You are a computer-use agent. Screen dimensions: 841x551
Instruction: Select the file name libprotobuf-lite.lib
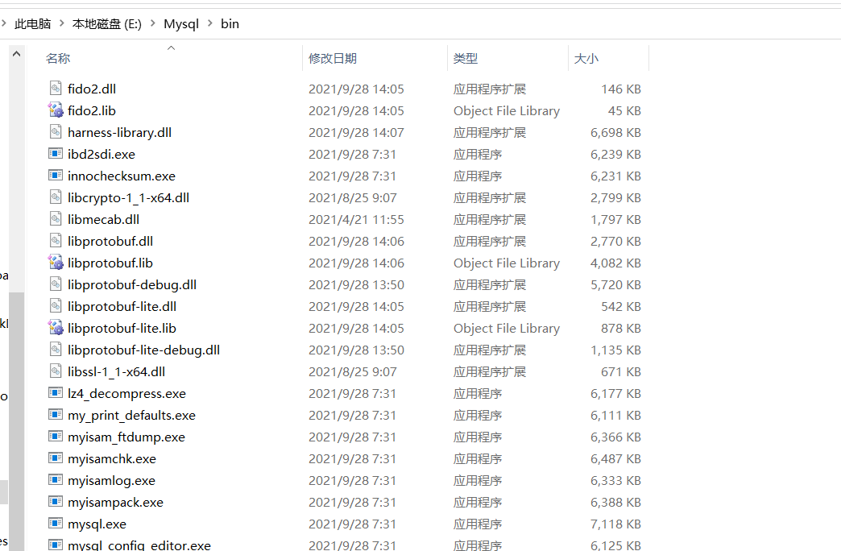click(x=122, y=328)
